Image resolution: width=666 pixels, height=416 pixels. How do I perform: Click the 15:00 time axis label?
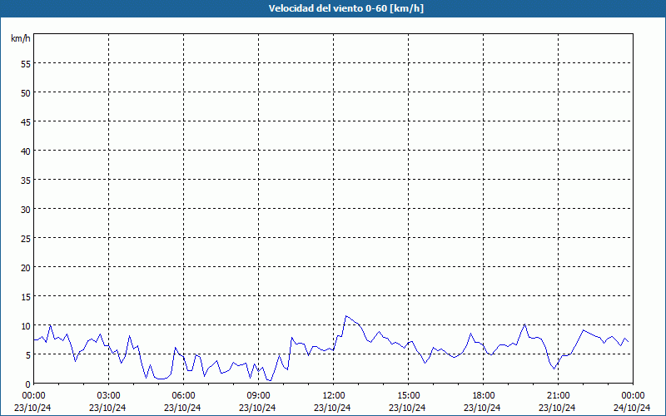pos(408,396)
